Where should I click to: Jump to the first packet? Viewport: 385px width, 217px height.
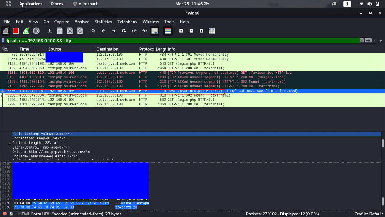(134, 31)
